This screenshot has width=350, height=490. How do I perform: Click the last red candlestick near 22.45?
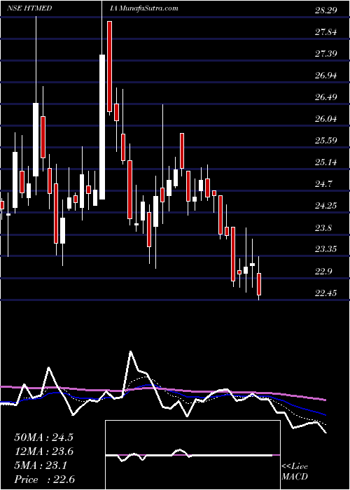click(259, 284)
